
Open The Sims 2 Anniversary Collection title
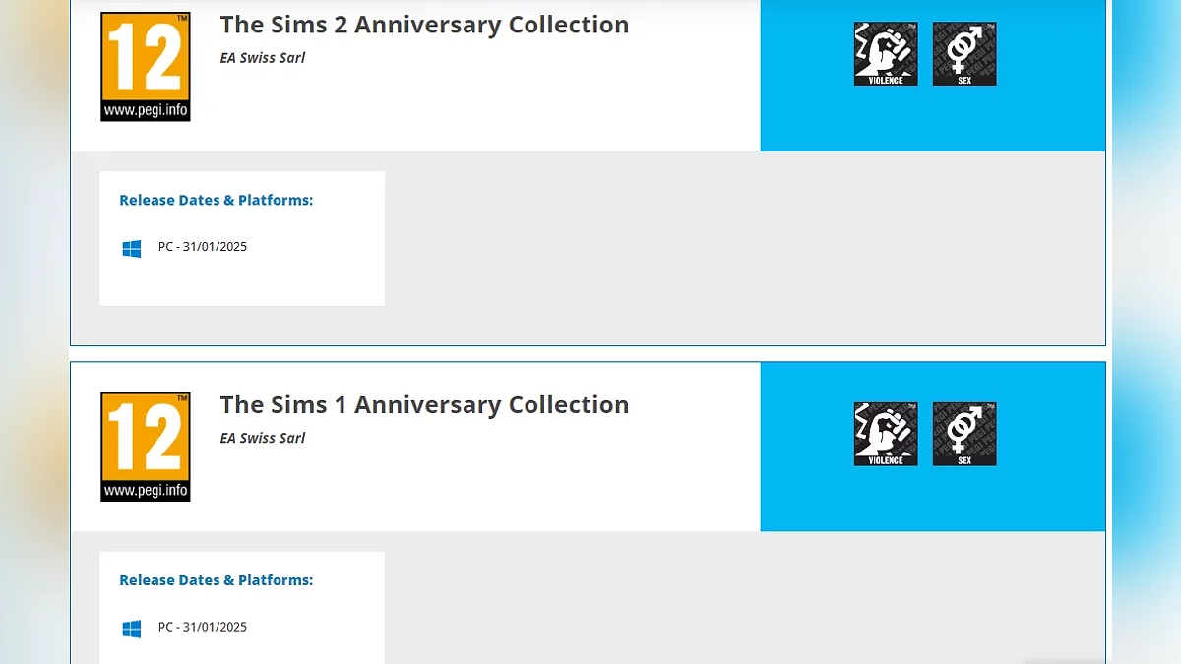(x=424, y=25)
